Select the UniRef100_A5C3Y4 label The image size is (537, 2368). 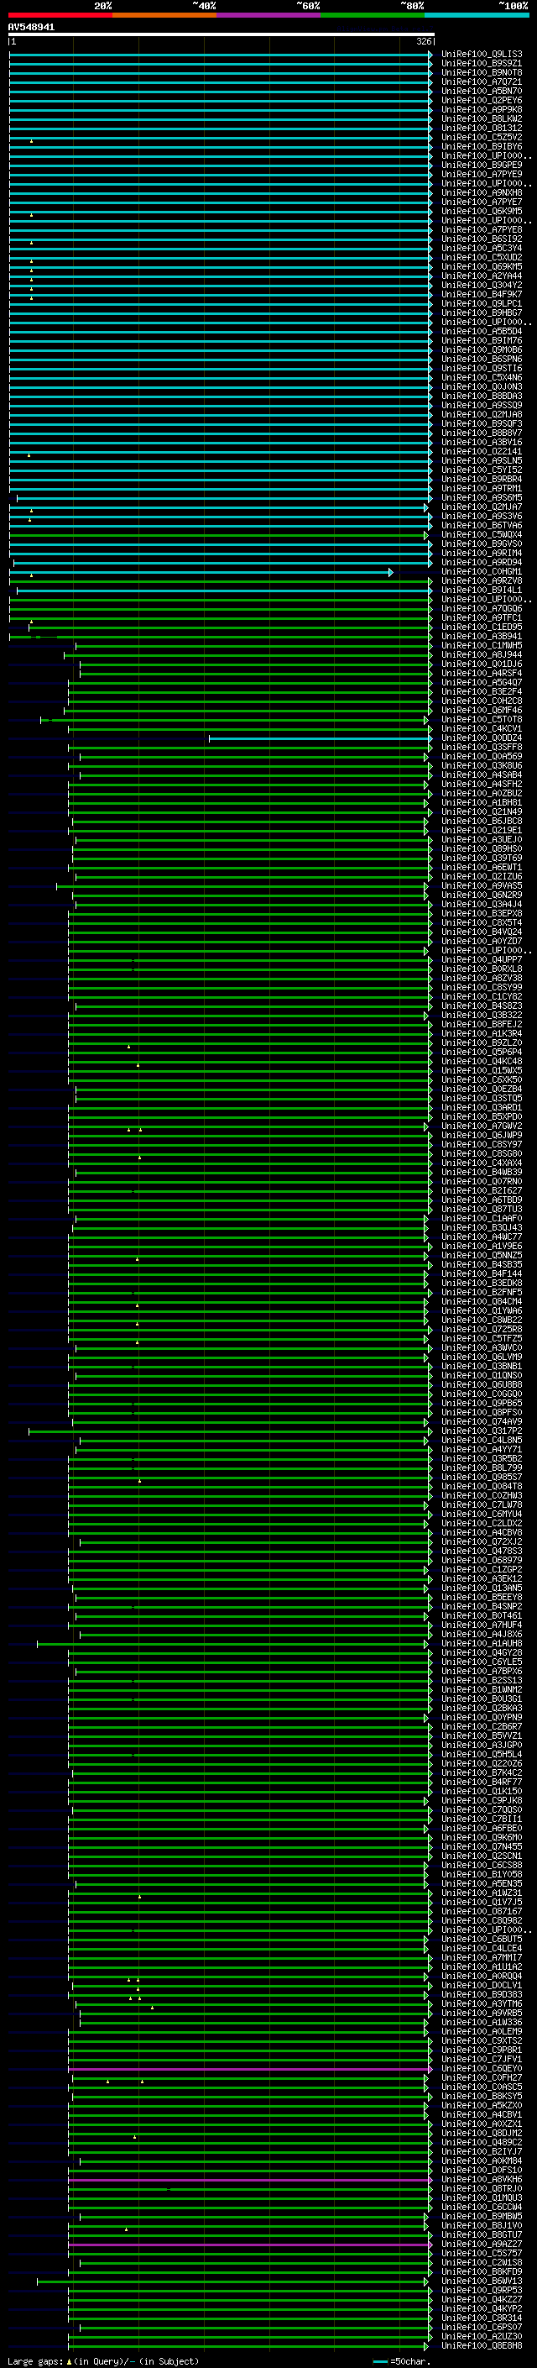[482, 248]
